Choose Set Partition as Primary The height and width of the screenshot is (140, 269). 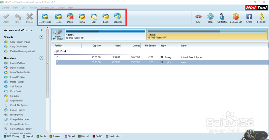tap(21, 129)
